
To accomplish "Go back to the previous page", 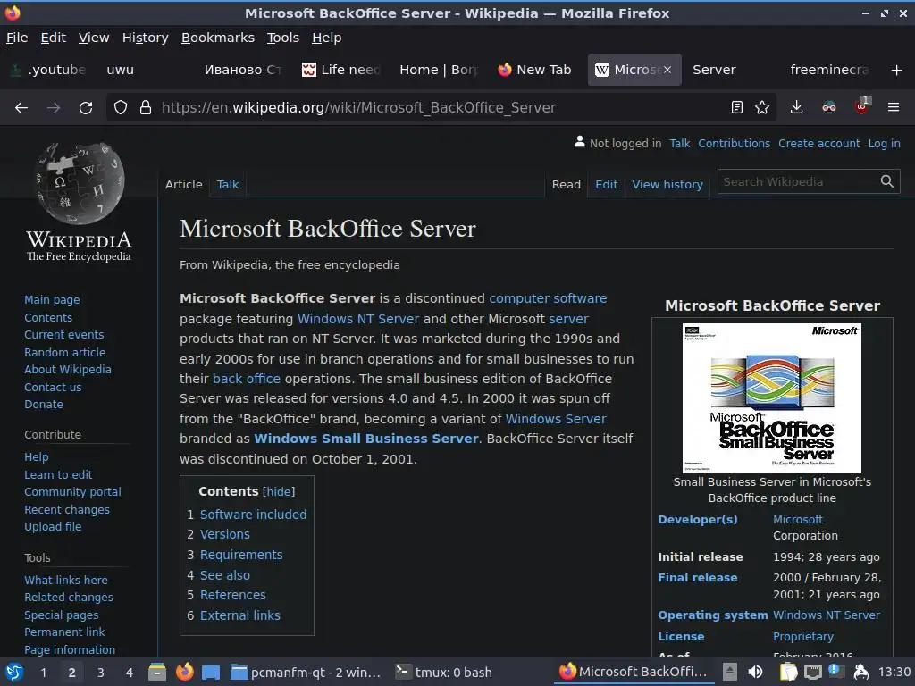I will (x=21, y=107).
